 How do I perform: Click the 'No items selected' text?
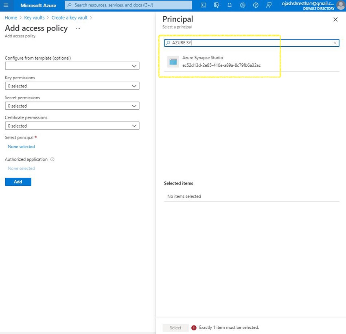[x=184, y=197]
